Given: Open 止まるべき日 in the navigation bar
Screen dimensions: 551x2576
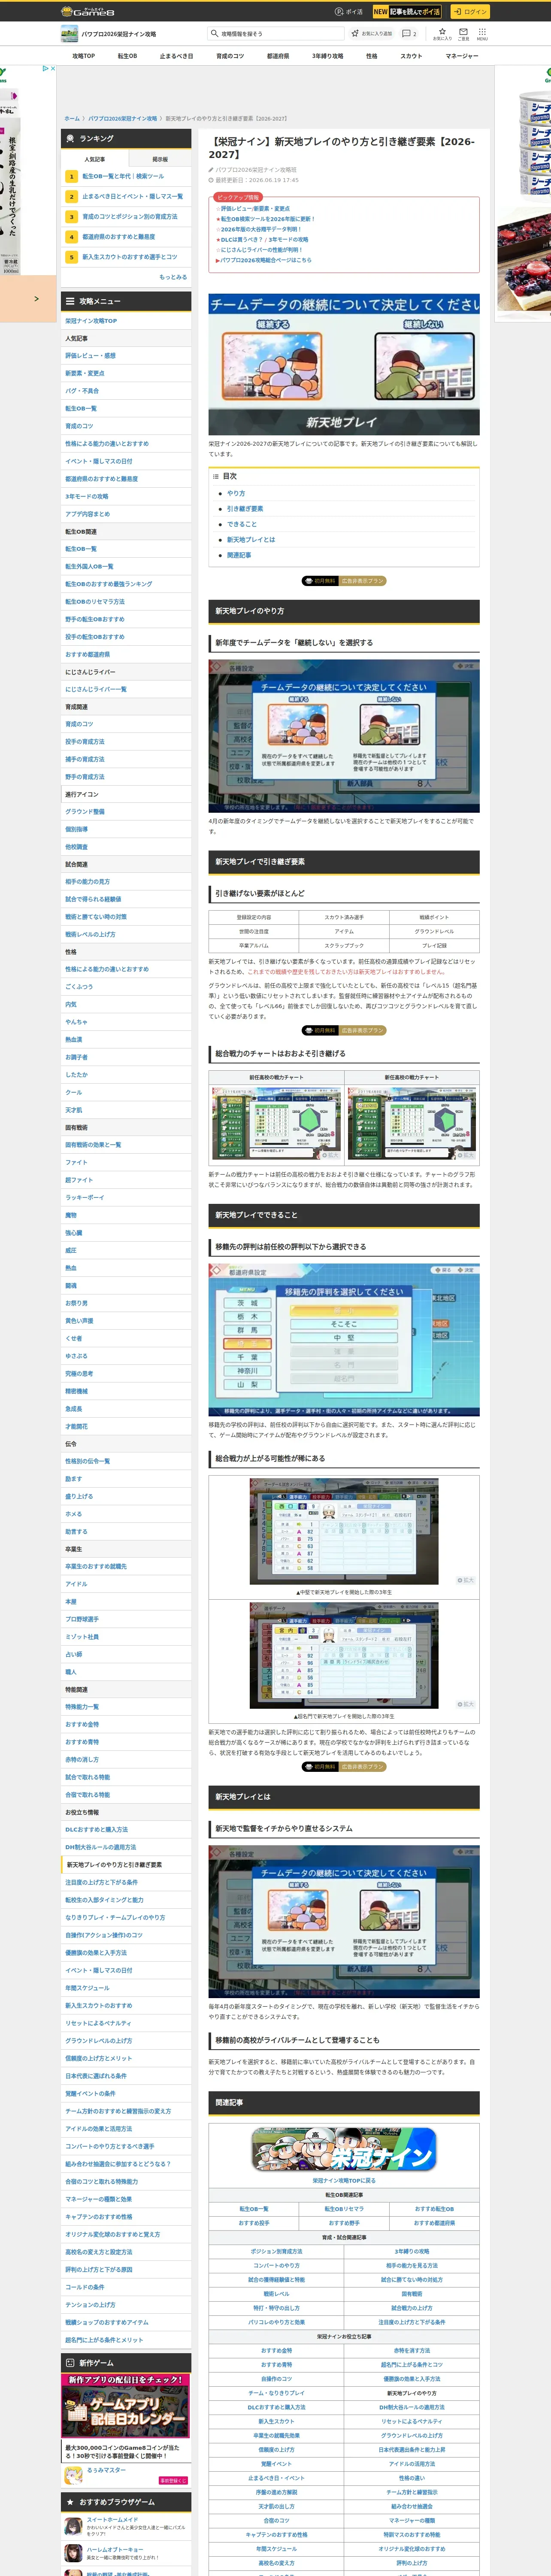Looking at the screenshot, I should tap(176, 56).
